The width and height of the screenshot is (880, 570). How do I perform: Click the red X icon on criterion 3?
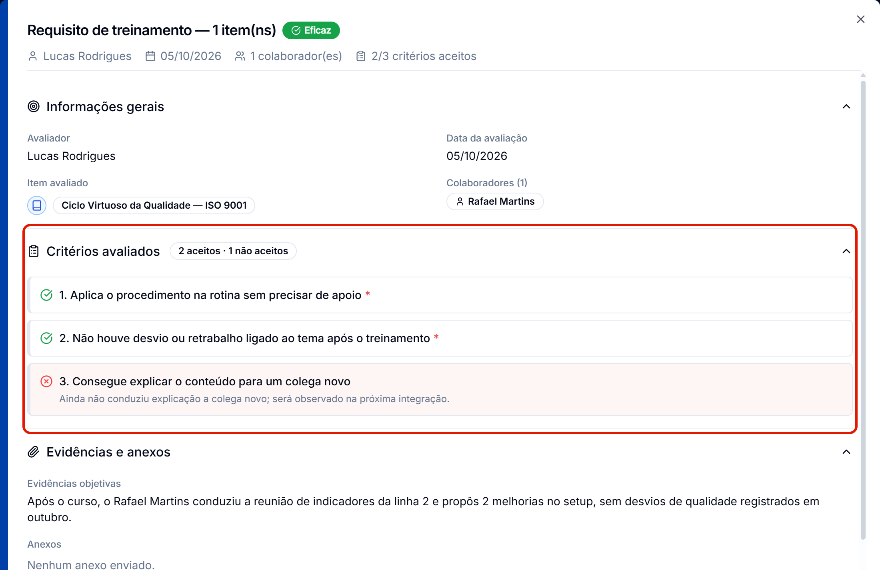(46, 381)
